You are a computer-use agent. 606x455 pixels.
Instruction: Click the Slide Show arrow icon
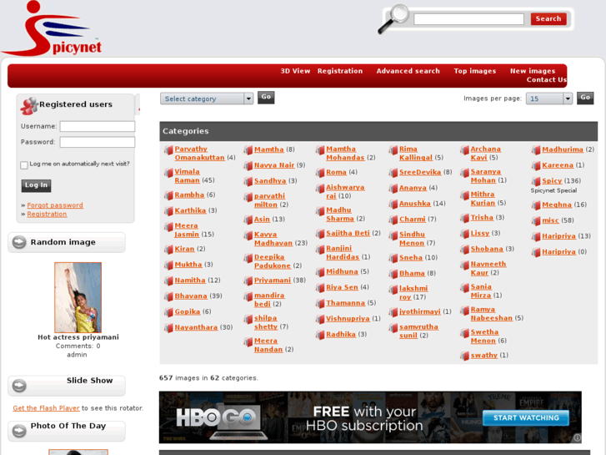pos(19,386)
